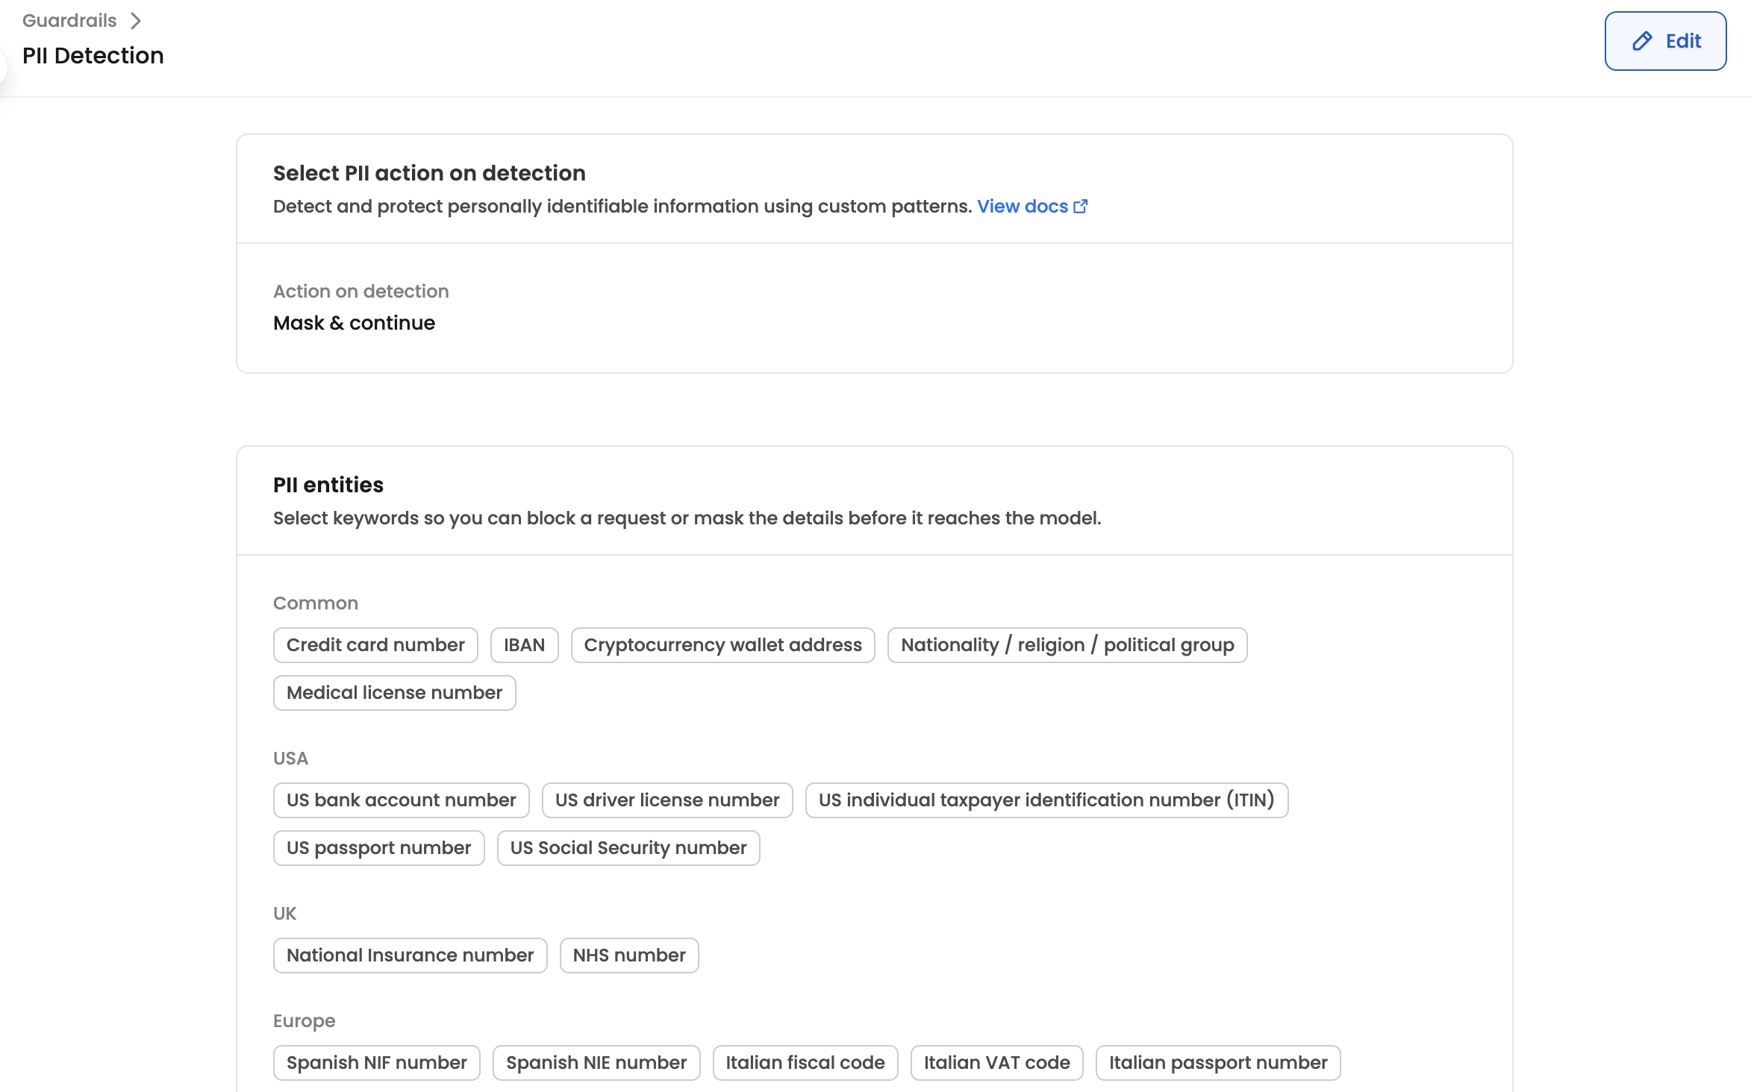
Task: Click the breadcrumb chevron after Guardrails
Action: pos(136,21)
